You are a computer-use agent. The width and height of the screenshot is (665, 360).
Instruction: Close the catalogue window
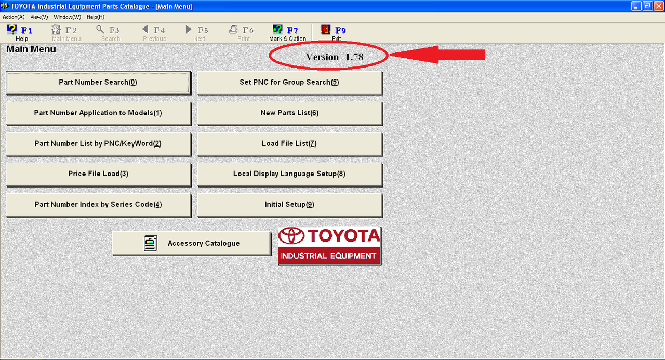click(x=658, y=6)
